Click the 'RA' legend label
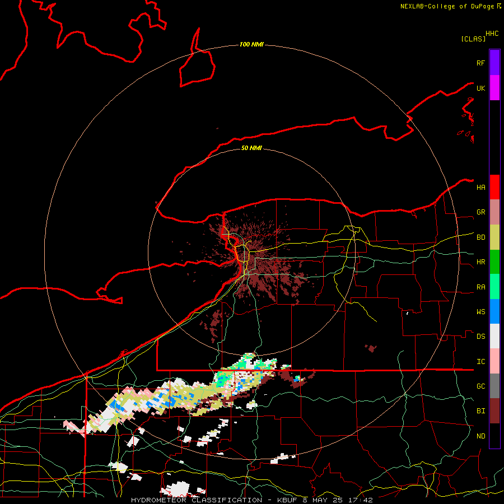 pos(480,287)
